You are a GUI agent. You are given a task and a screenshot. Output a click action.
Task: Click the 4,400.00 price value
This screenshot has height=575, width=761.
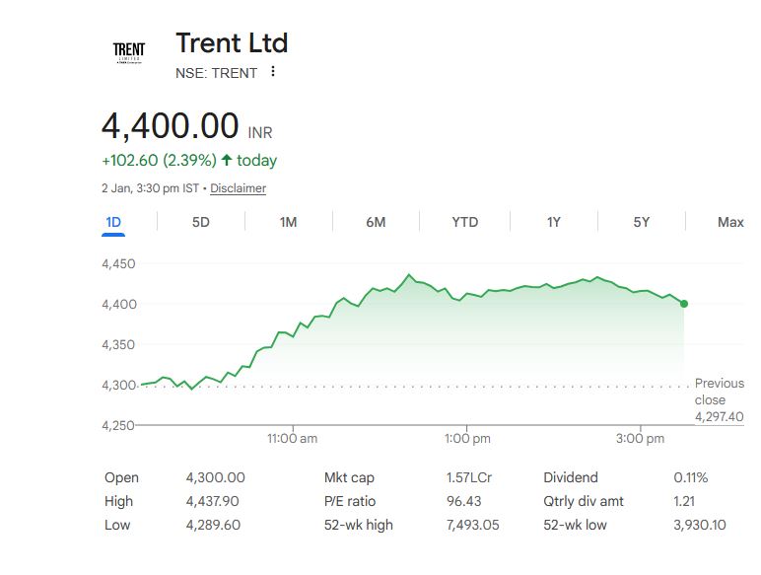[171, 126]
